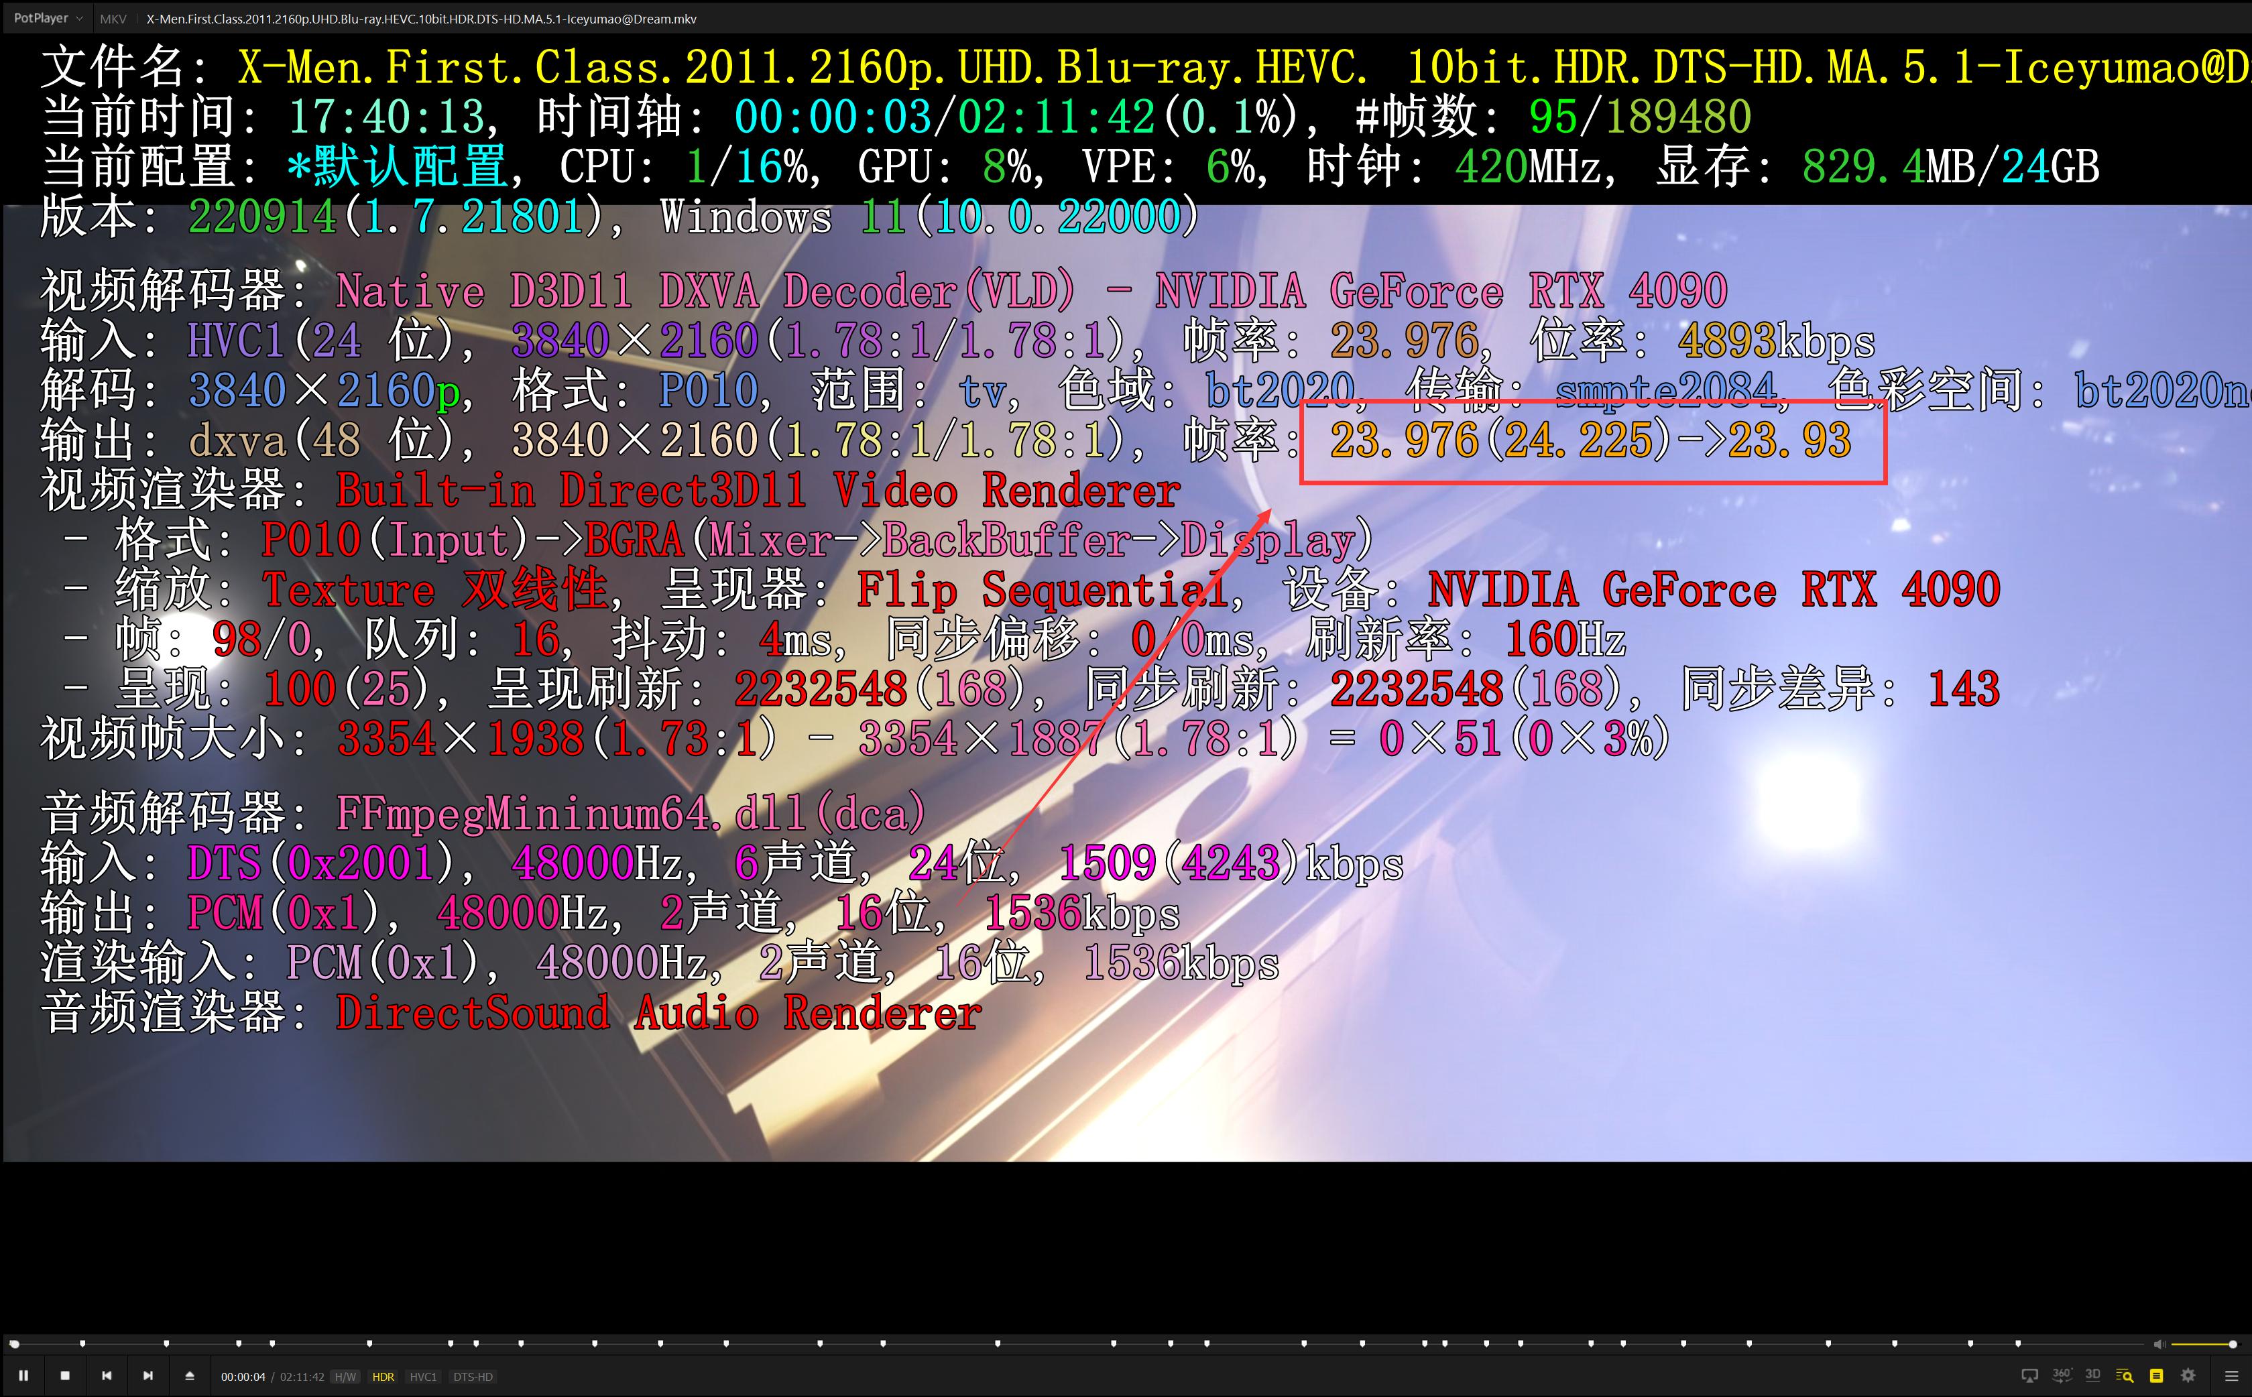Enable 360 degree video mode
Screen dimensions: 2252x1397
tap(2062, 1376)
